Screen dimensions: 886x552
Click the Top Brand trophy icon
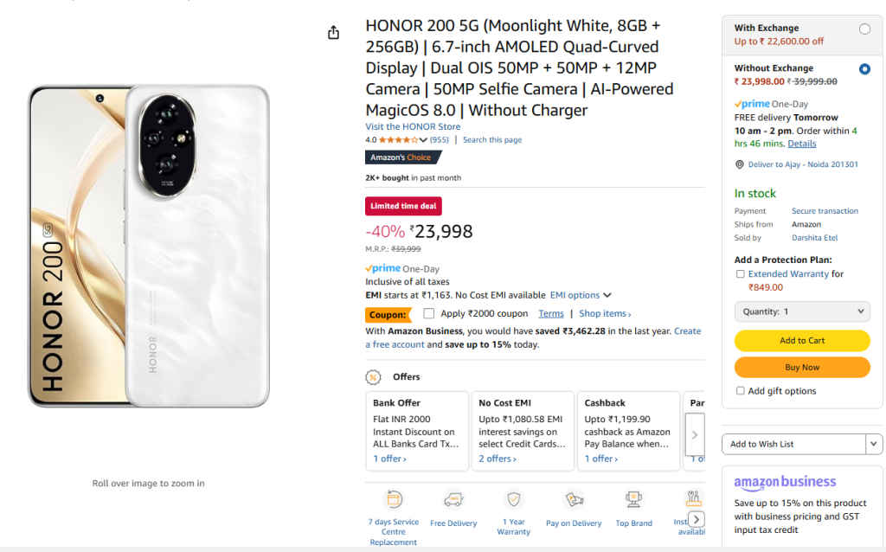[633, 500]
